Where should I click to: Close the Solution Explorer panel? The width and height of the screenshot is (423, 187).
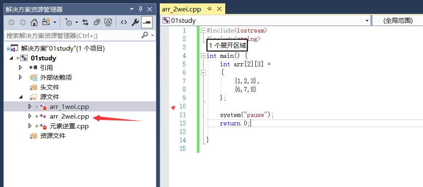[x=150, y=9]
